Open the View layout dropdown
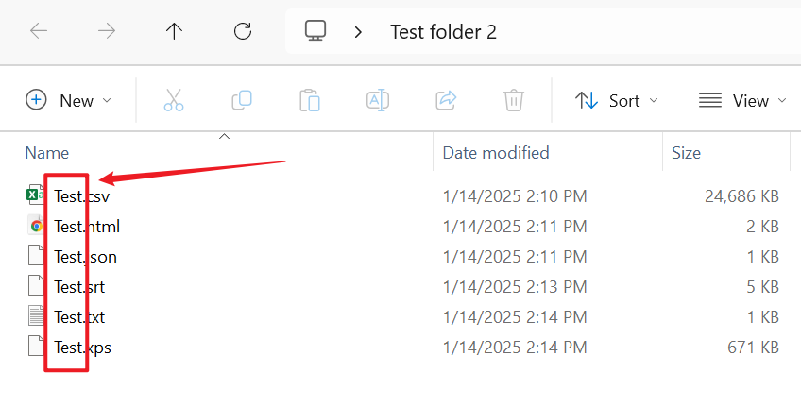Screen dimensions: 801x408 pos(743,100)
